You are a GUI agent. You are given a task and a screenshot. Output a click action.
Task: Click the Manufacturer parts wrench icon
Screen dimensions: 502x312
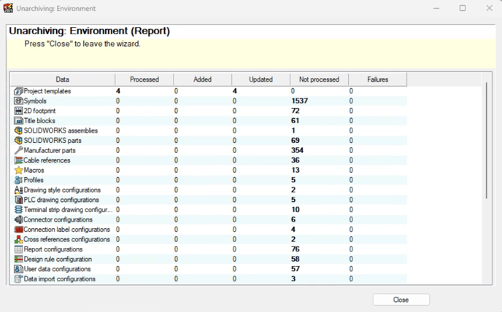(18, 150)
